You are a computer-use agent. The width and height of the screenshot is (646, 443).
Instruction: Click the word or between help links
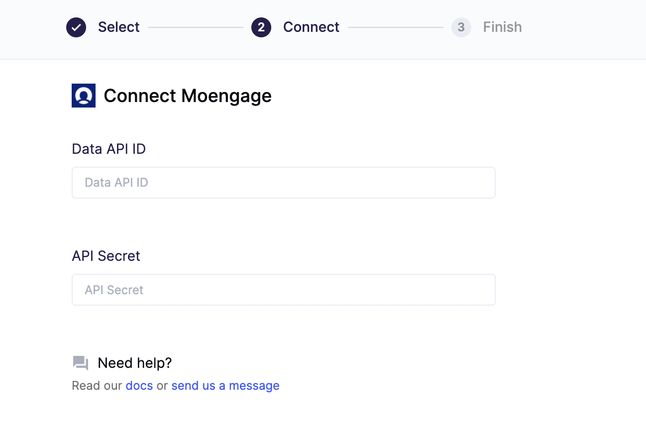162,386
